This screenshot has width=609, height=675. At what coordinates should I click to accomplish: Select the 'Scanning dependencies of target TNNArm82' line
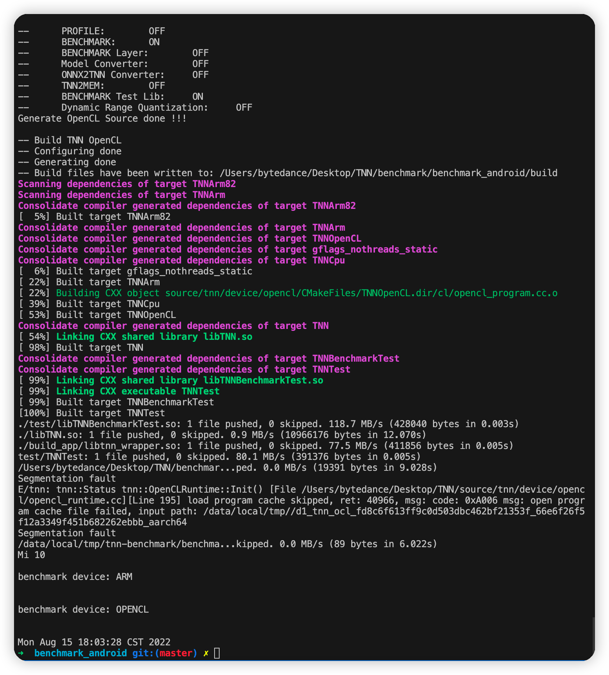[x=127, y=184]
